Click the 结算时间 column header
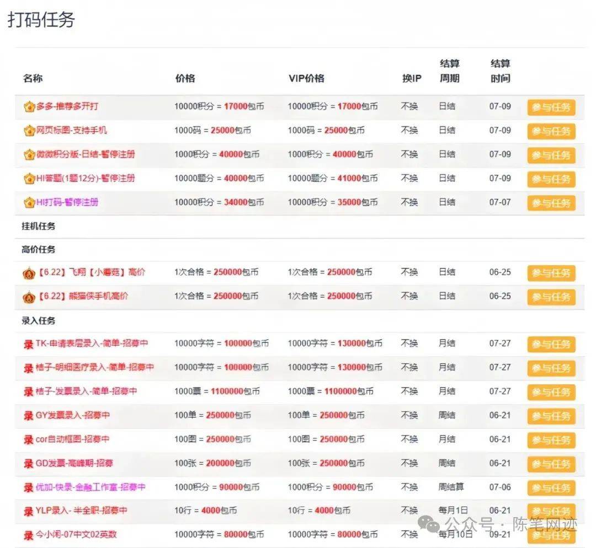Image resolution: width=596 pixels, height=548 pixels. (500, 71)
